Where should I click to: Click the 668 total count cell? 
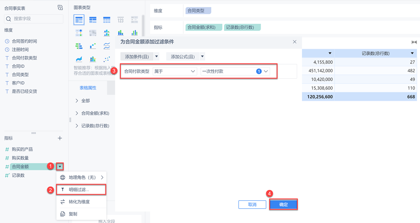[376, 97]
